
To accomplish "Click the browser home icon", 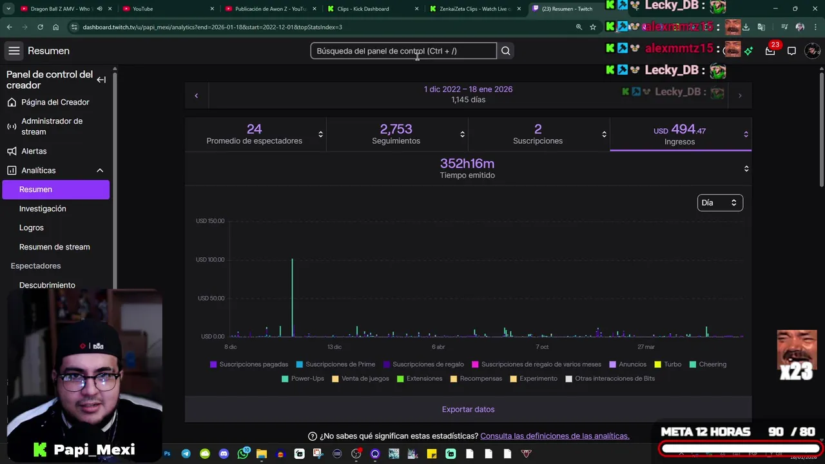I will (55, 27).
